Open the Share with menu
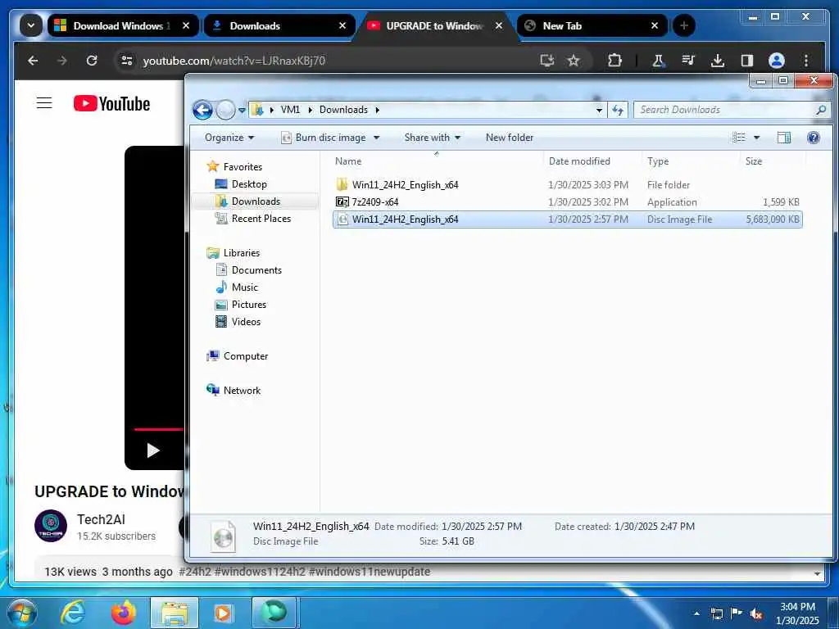839x629 pixels. pos(433,138)
